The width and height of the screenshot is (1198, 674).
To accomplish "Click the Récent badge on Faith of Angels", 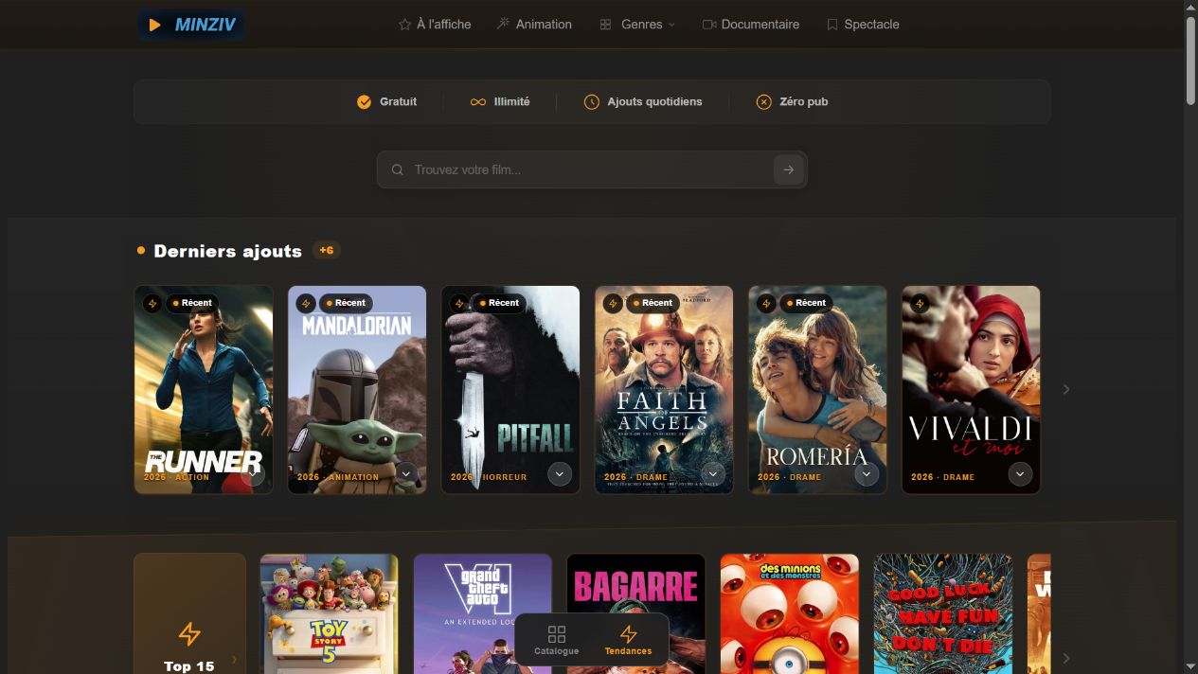I will (653, 304).
